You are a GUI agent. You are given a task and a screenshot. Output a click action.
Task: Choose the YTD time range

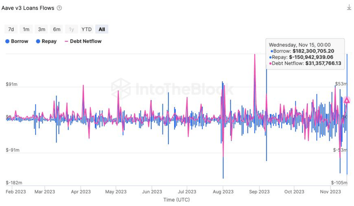click(87, 29)
